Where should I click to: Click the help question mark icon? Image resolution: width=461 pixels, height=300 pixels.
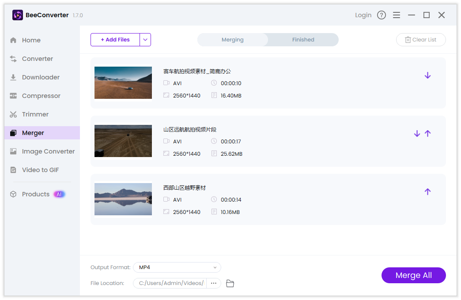point(382,15)
